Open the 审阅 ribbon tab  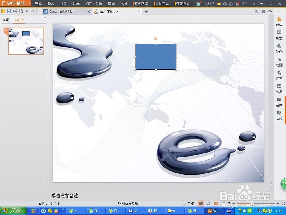point(111,3)
